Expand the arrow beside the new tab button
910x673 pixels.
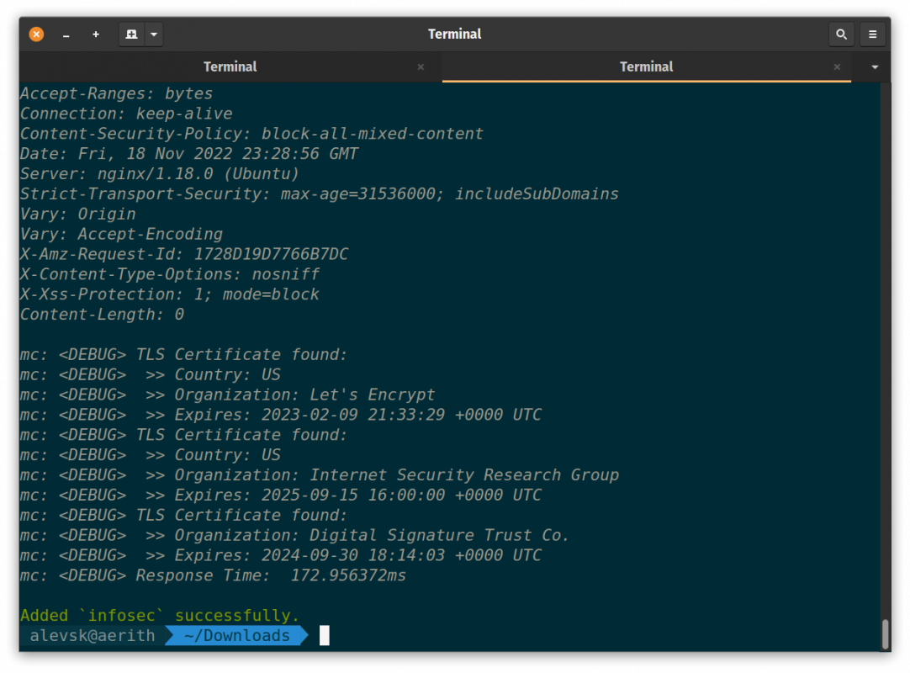(153, 34)
